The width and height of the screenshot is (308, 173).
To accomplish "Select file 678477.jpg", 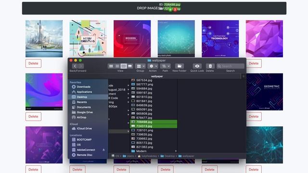I will click(154, 118).
